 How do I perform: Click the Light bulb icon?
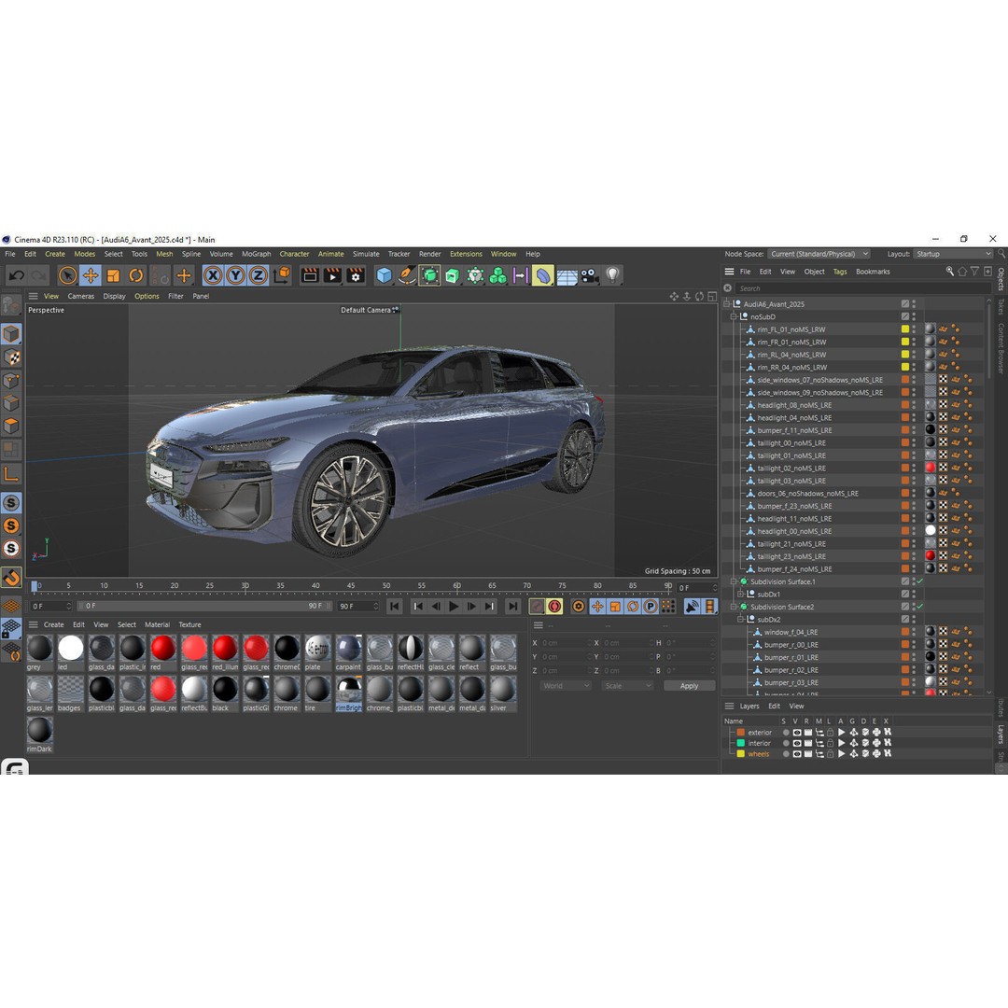[612, 275]
